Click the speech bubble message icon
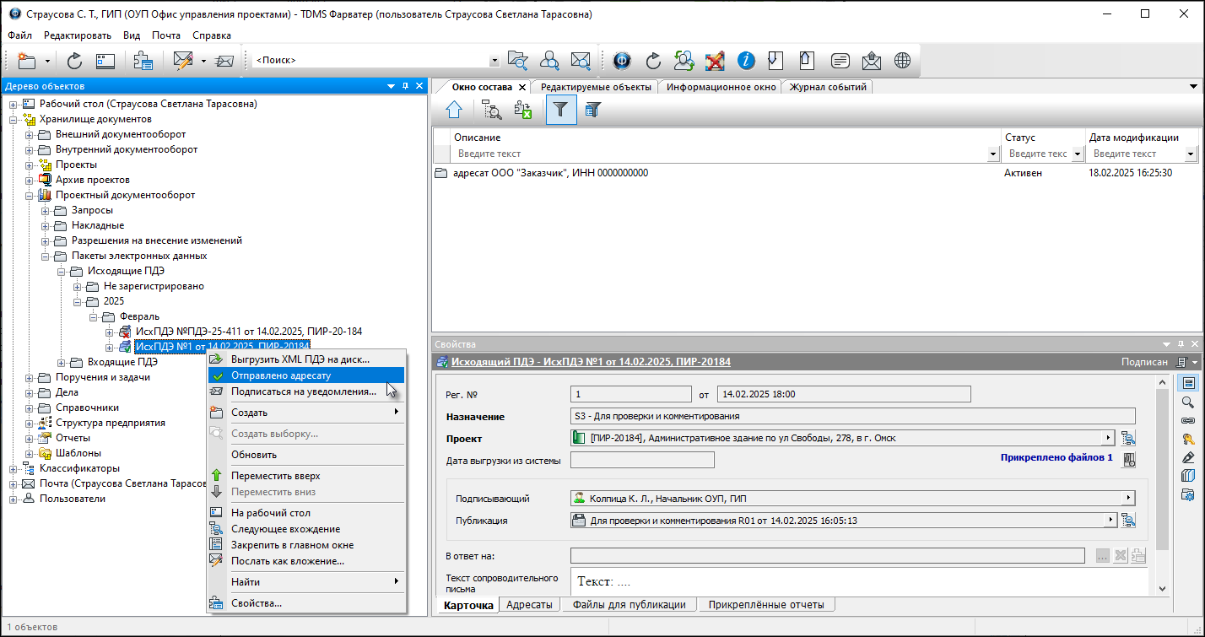The height and width of the screenshot is (637, 1205). coord(840,61)
